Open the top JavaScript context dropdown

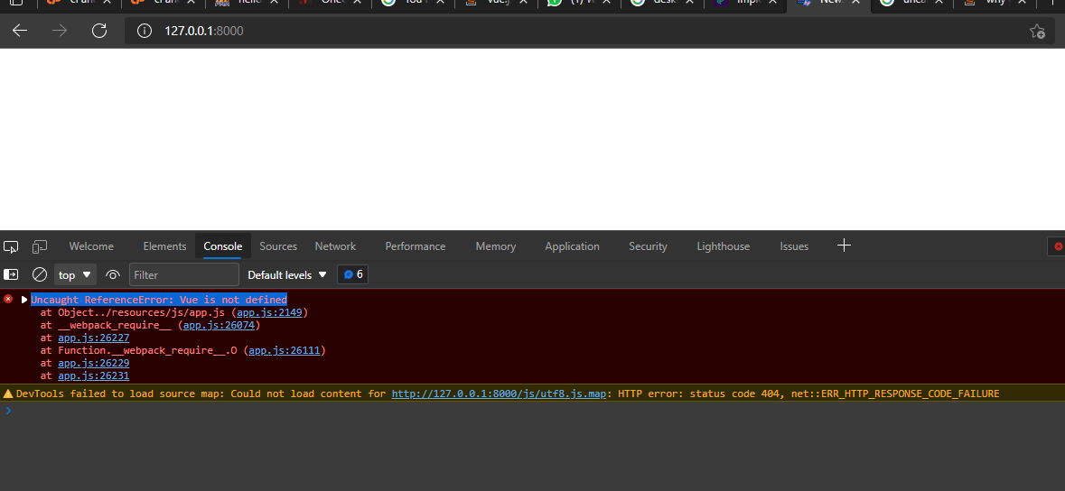point(75,275)
